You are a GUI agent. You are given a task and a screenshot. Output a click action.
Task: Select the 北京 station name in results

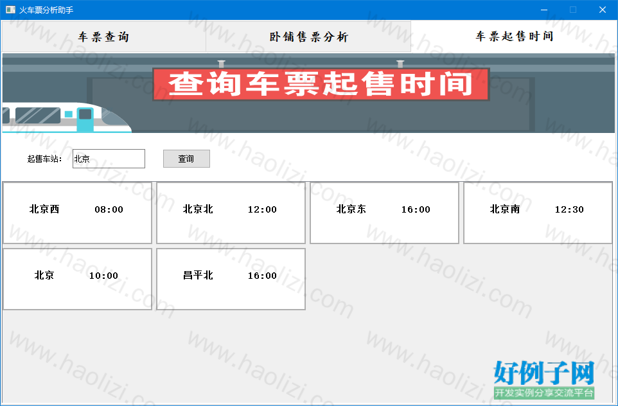point(44,275)
